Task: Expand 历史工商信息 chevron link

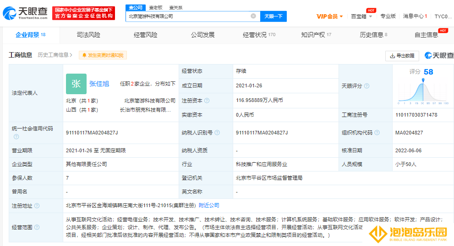Action: point(55,55)
